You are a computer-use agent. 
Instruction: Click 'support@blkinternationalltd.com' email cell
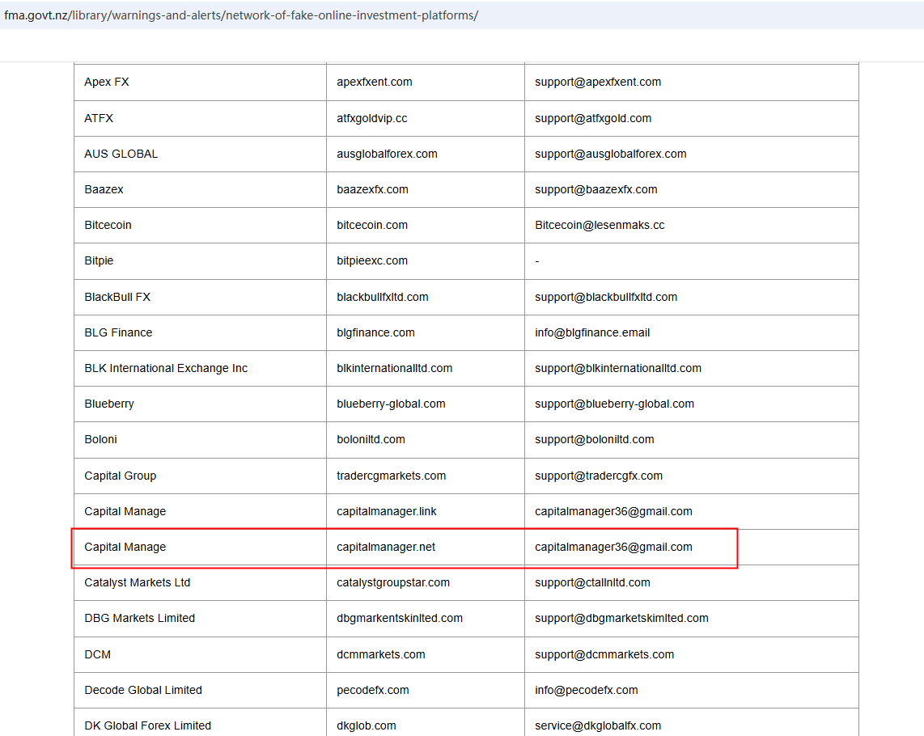[x=691, y=368]
